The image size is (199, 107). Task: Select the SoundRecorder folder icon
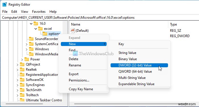pyautogui.click(x=31, y=39)
